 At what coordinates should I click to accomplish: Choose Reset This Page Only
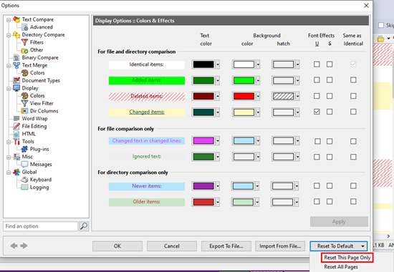[x=347, y=258]
